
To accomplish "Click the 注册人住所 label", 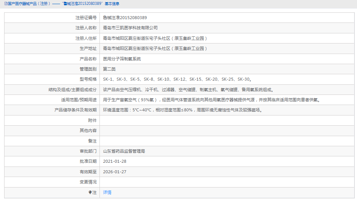I will pyautogui.click(x=86, y=38).
